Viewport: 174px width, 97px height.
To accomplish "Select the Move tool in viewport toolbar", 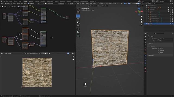I will 78,16.
